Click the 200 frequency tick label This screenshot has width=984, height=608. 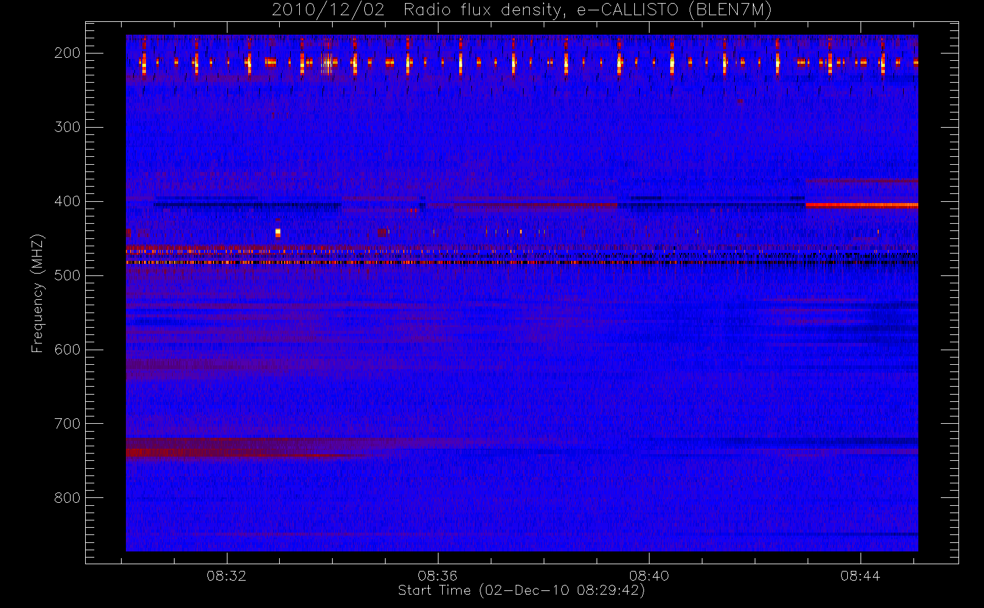[68, 53]
